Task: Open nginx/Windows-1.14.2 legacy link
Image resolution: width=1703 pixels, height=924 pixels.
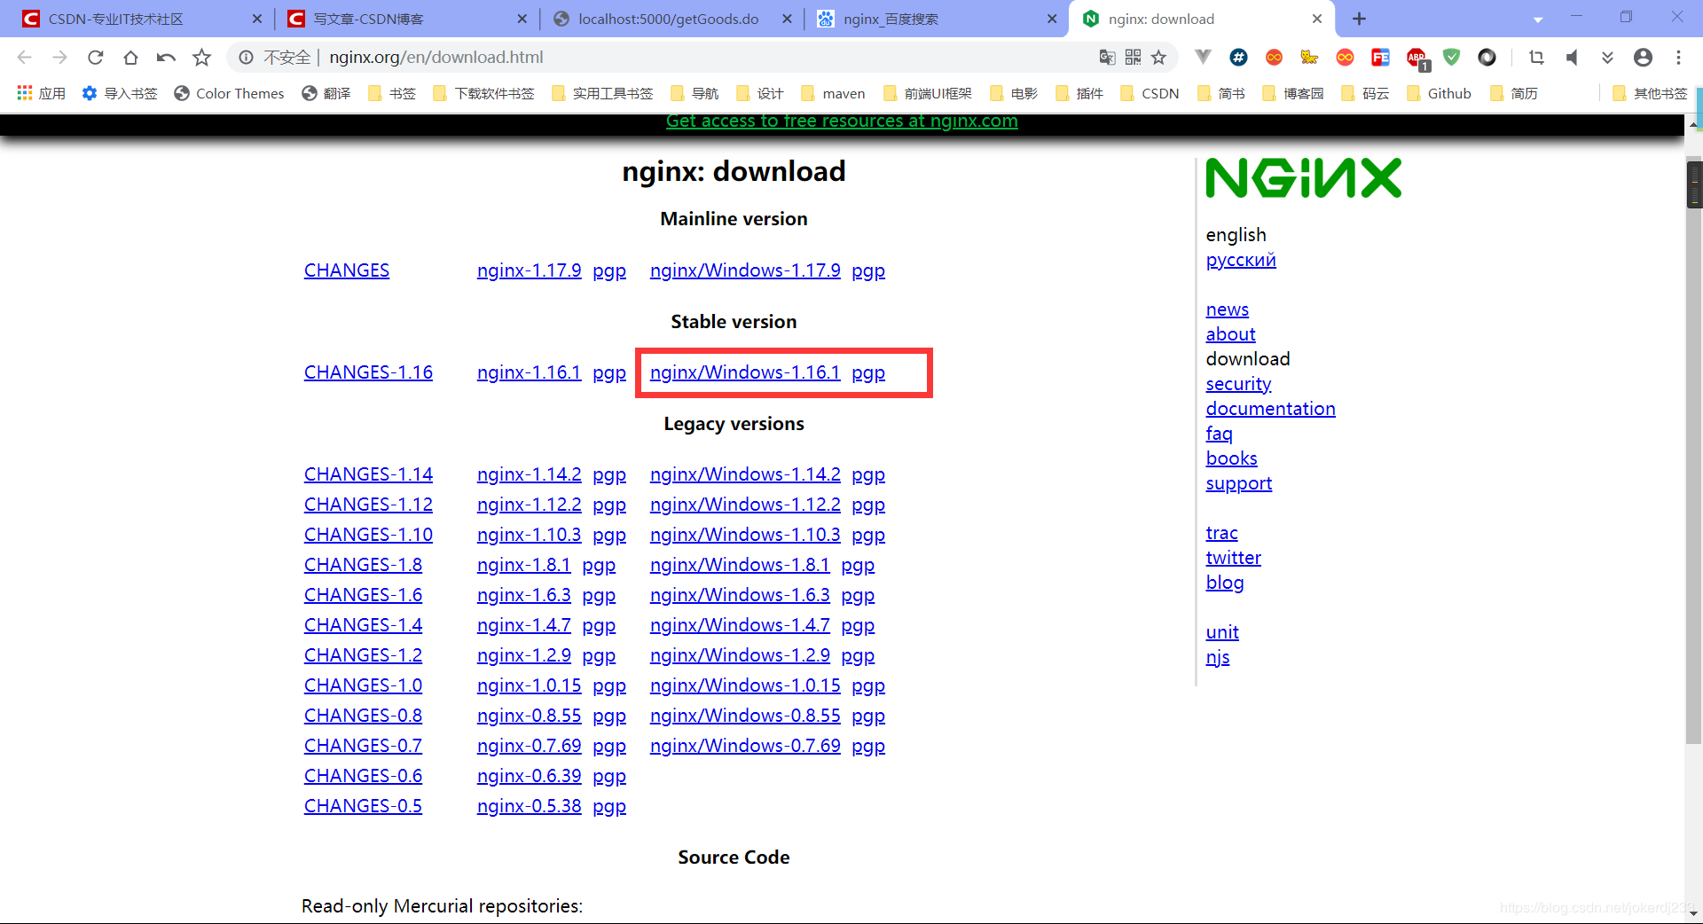Action: coord(745,474)
